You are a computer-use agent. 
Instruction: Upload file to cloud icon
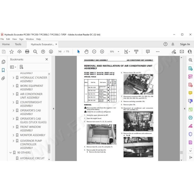click(19, 52)
